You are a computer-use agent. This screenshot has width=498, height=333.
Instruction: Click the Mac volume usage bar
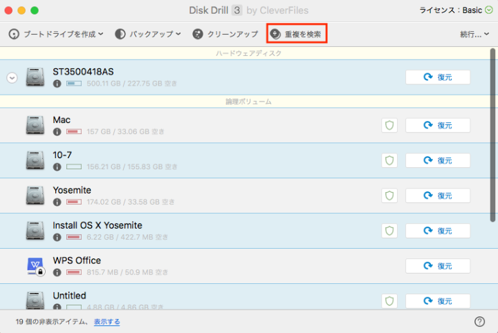click(x=74, y=132)
